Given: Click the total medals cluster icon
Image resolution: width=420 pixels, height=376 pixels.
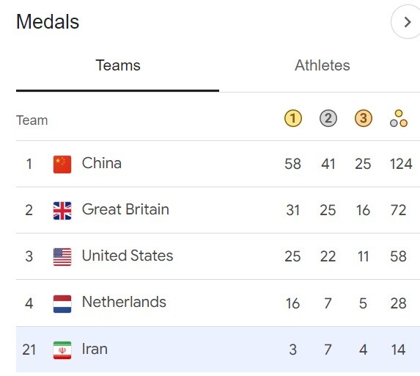Looking at the screenshot, I should click(x=399, y=118).
